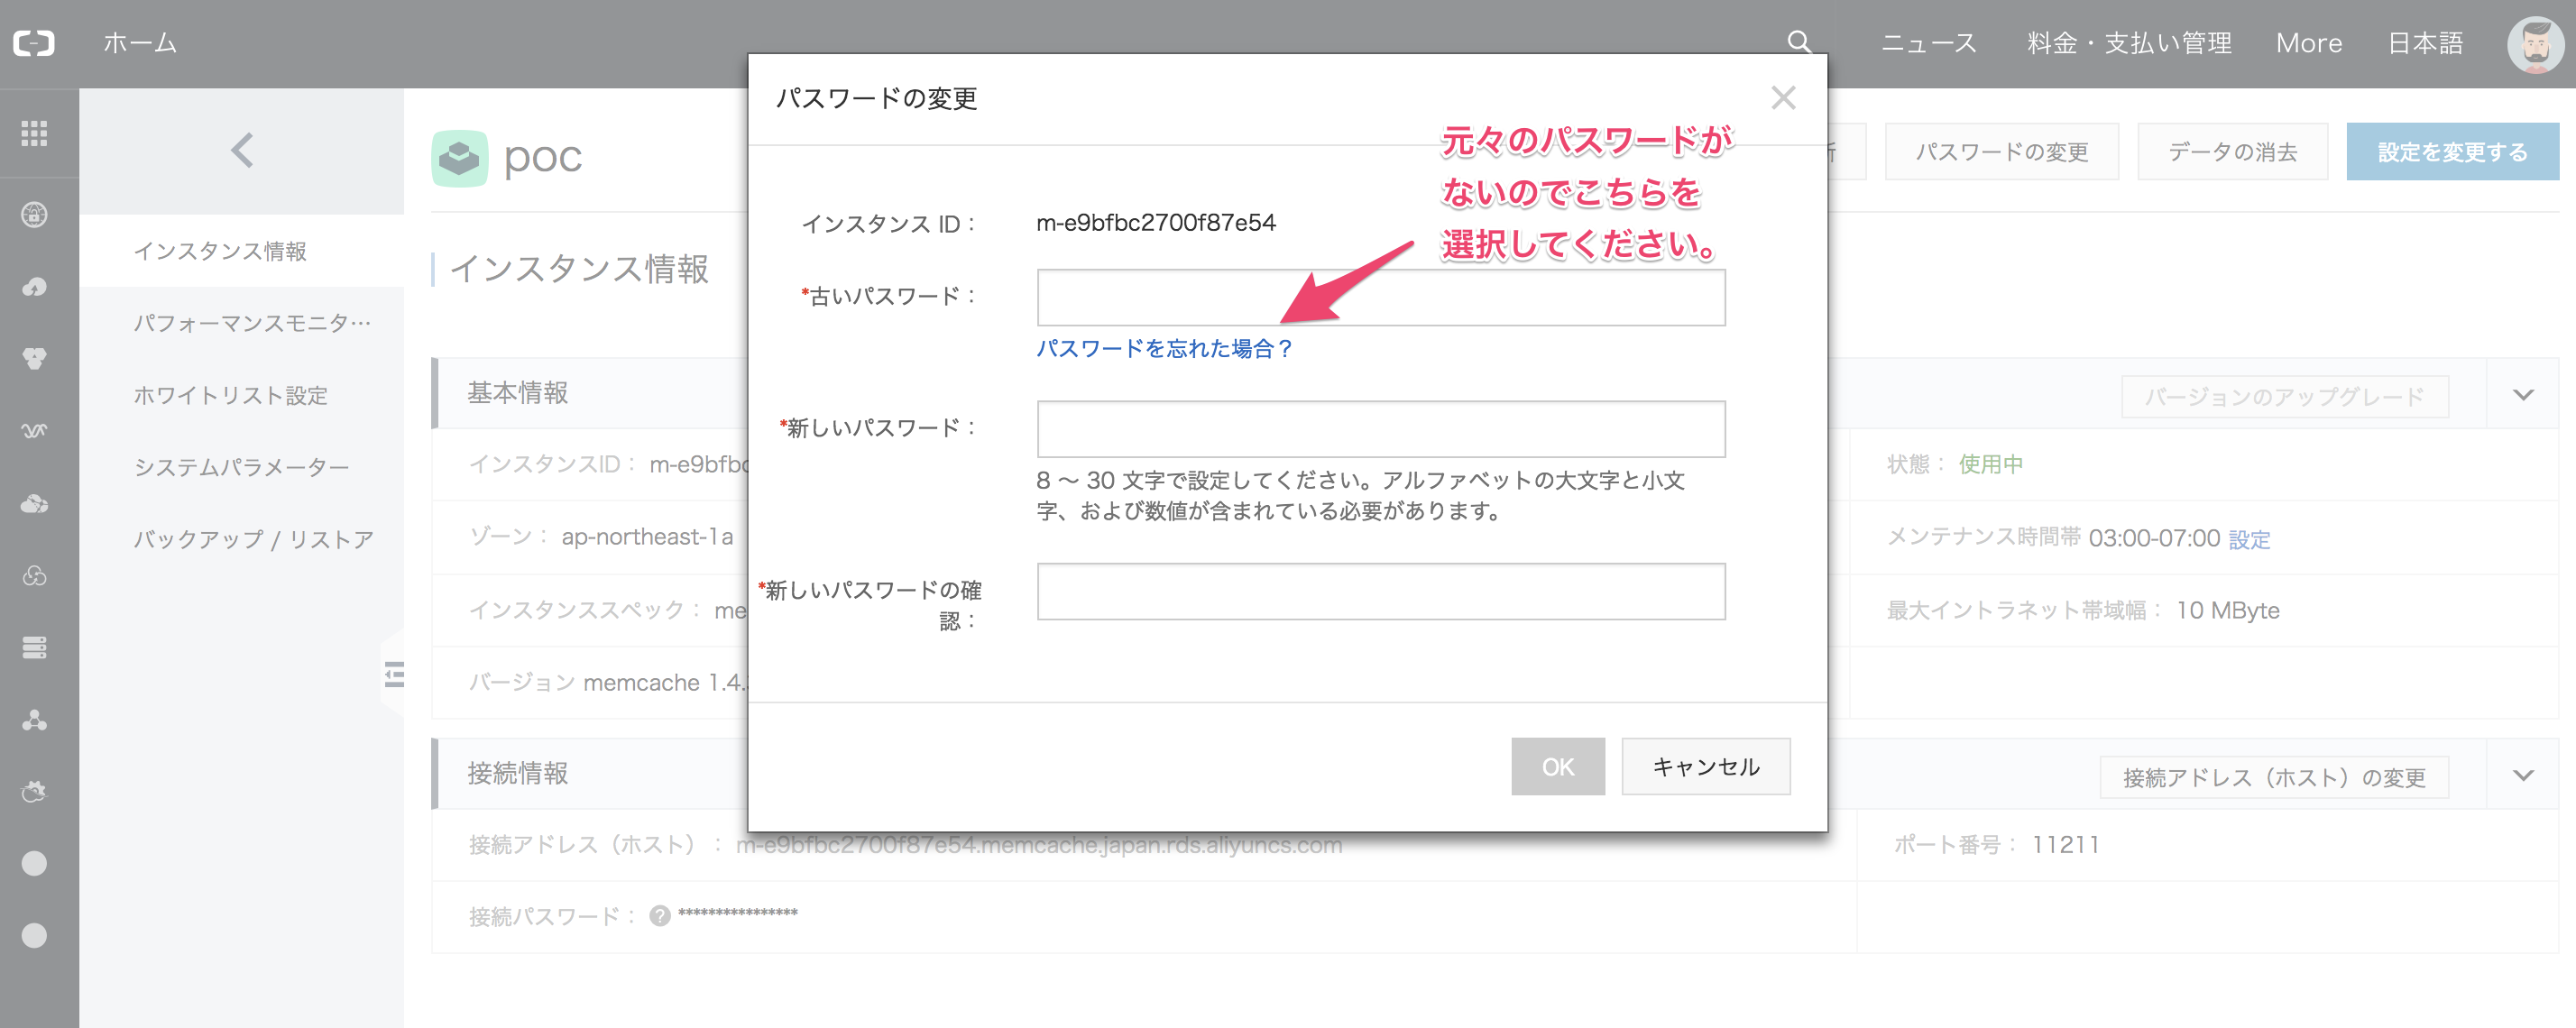The width and height of the screenshot is (2576, 1028).
Task: Collapse the 接続情報 section chevron
Action: click(2523, 775)
